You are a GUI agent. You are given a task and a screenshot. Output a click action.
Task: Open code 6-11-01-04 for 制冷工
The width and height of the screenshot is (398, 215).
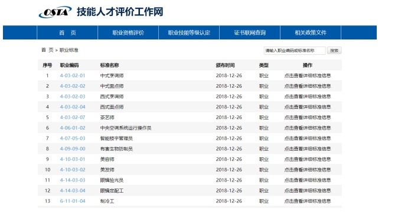(73, 201)
